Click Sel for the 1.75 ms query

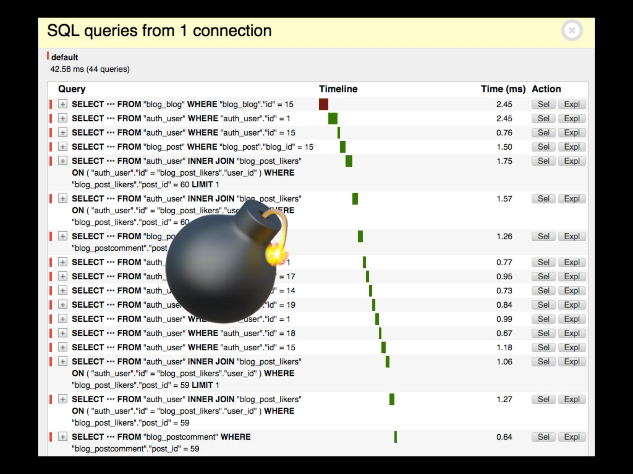click(x=543, y=161)
